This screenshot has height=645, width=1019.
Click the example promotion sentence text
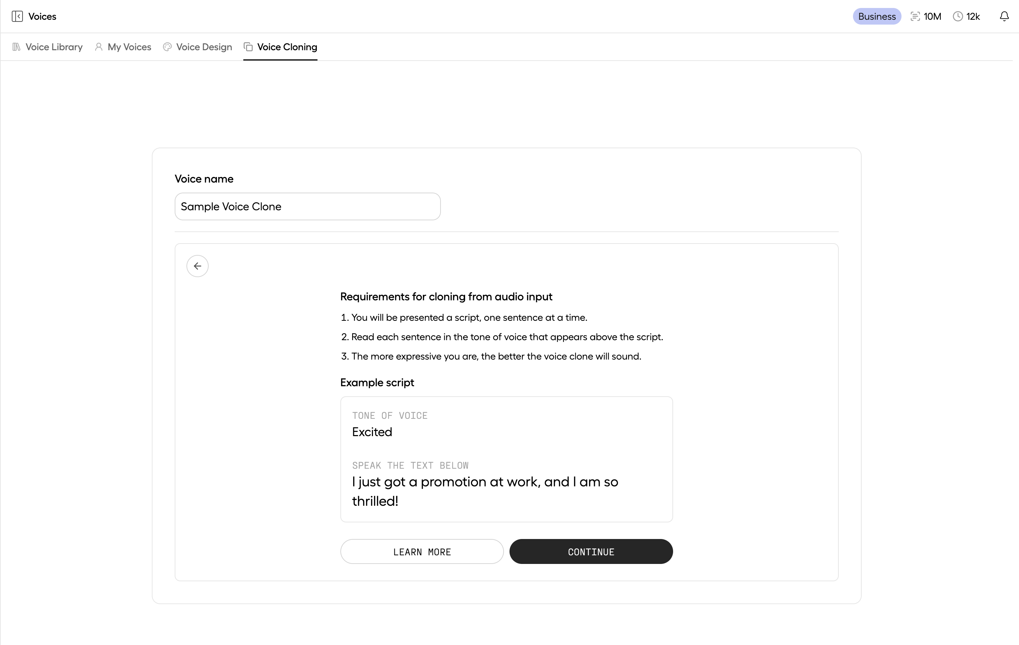485,491
